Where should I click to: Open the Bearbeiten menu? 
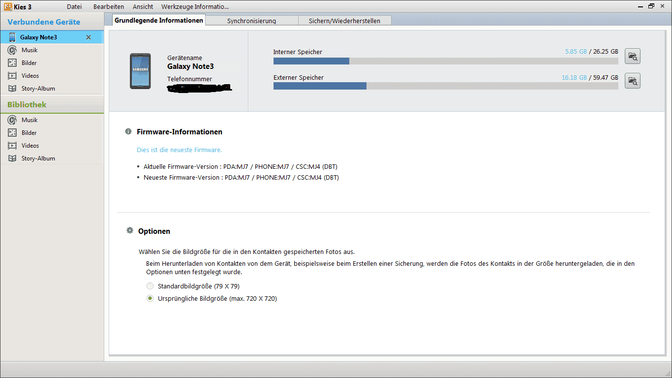(x=109, y=6)
